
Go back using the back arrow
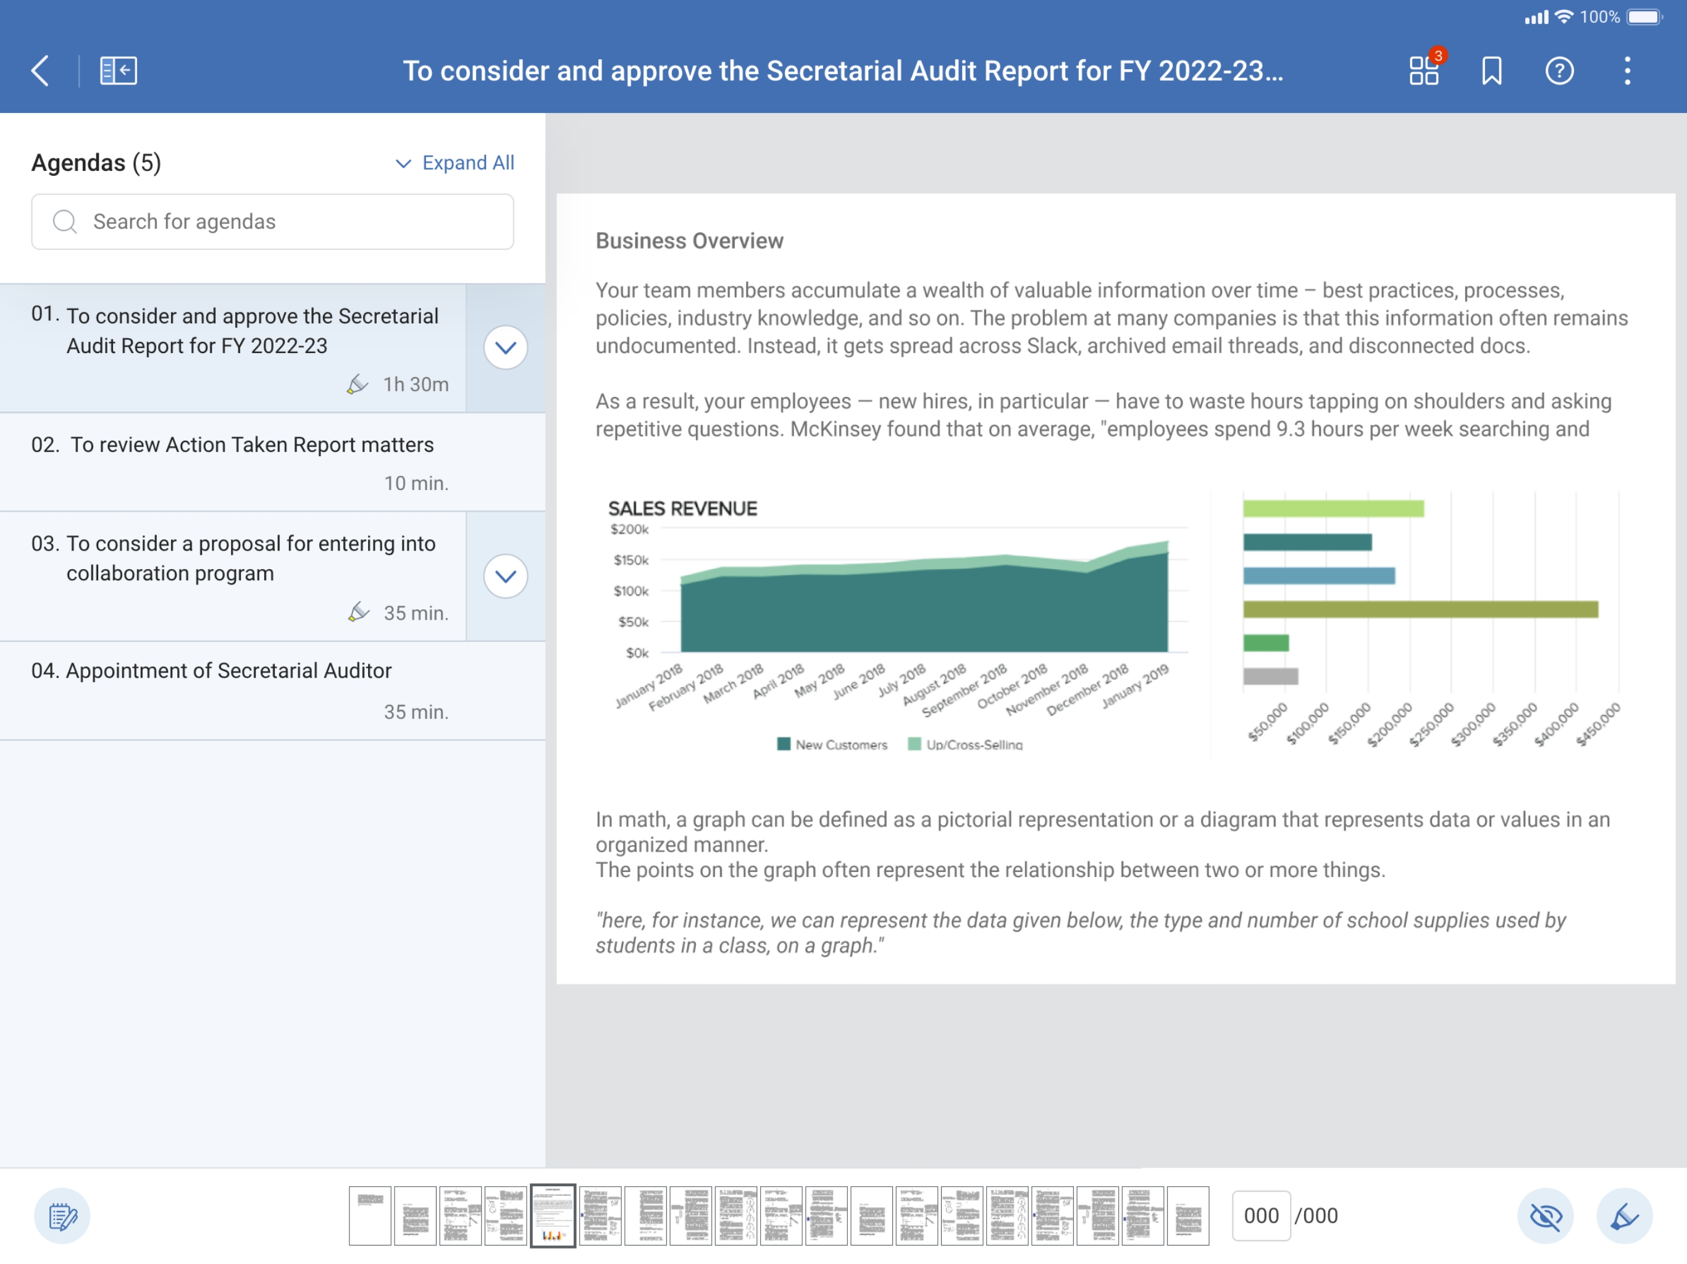pyautogui.click(x=40, y=71)
